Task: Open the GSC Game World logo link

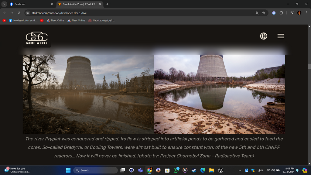Action: 37,38
